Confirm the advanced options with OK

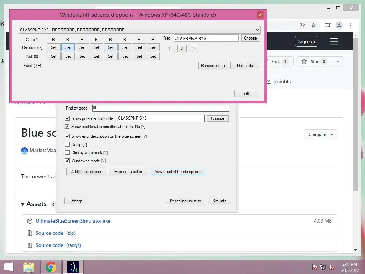[247, 94]
